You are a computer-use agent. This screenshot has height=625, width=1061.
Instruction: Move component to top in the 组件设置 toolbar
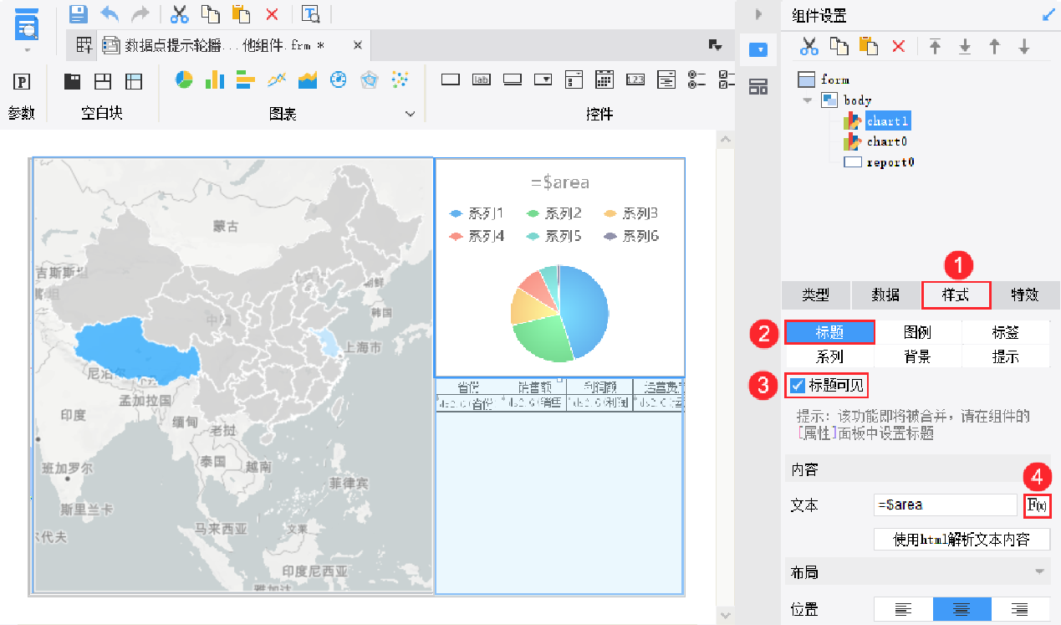tap(935, 47)
